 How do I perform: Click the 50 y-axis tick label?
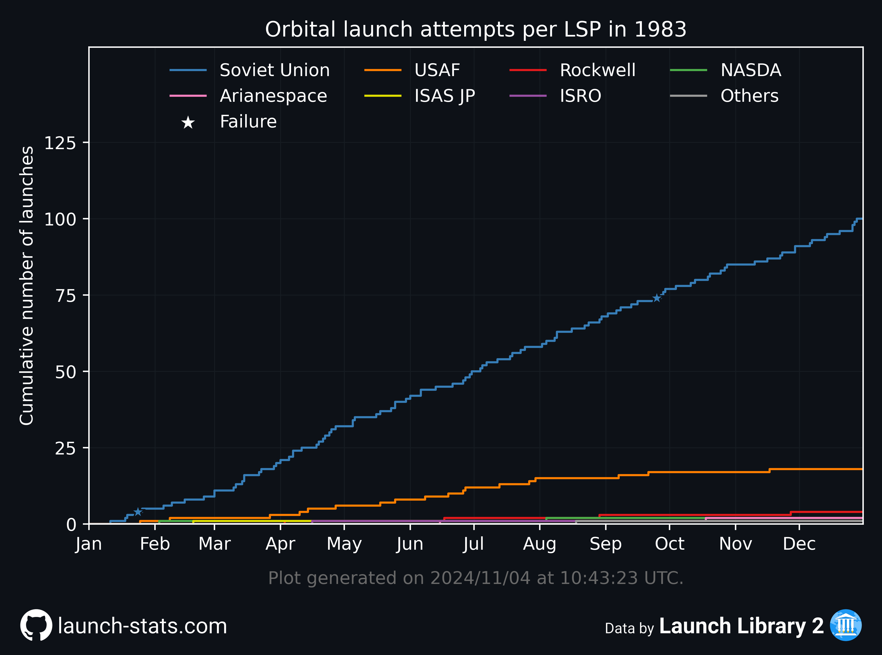point(66,372)
